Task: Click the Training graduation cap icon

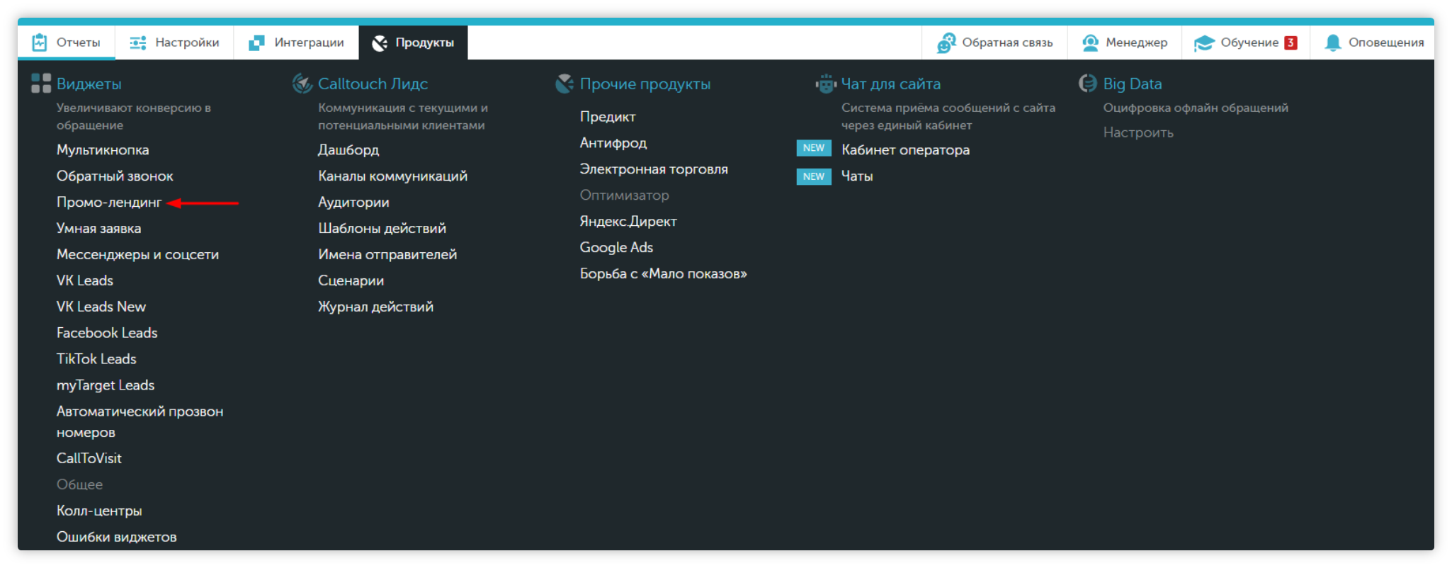Action: [x=1204, y=43]
